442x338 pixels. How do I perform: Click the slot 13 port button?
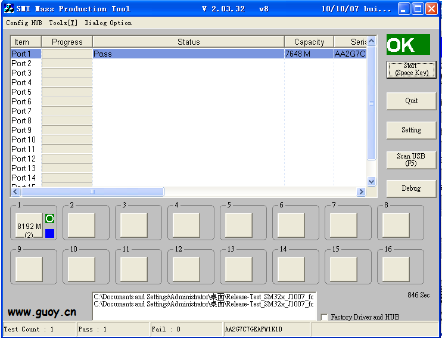click(x=239, y=269)
